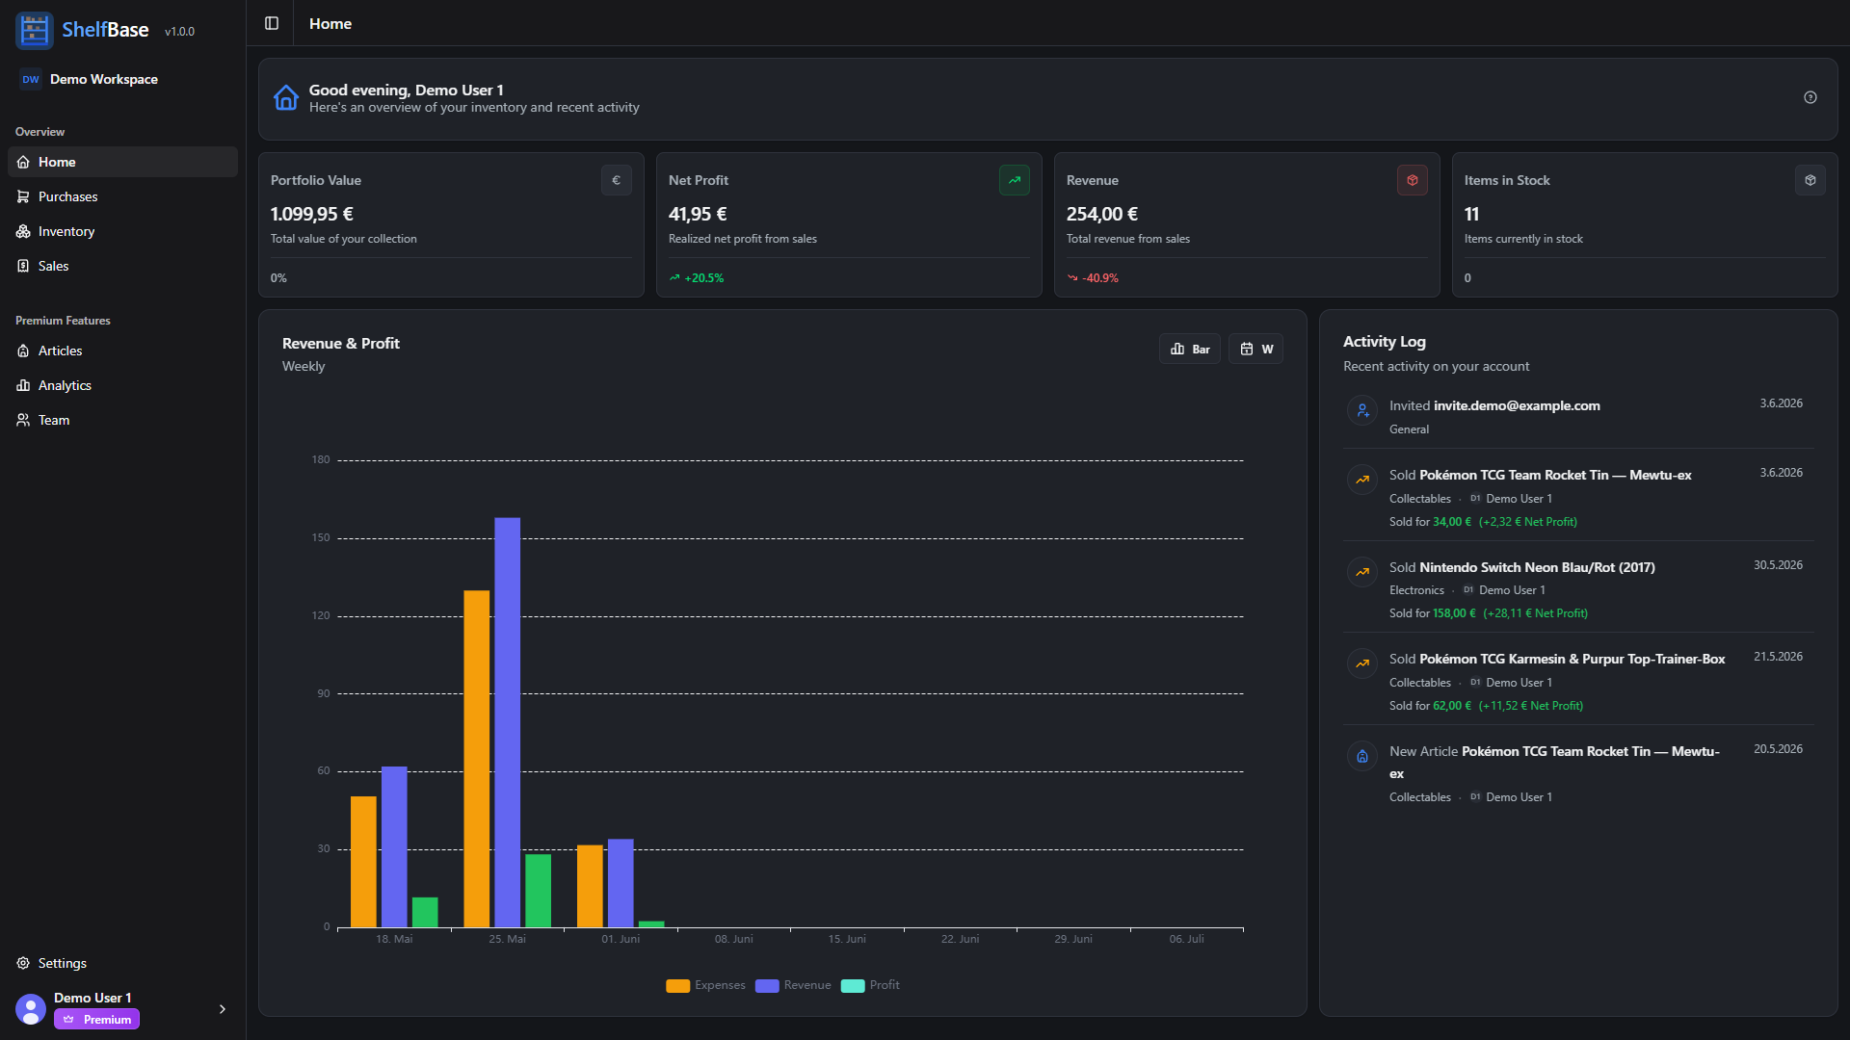Viewport: 1850px width, 1040px height.
Task: Click the Demo User 1 avatar
Action: (31, 1008)
